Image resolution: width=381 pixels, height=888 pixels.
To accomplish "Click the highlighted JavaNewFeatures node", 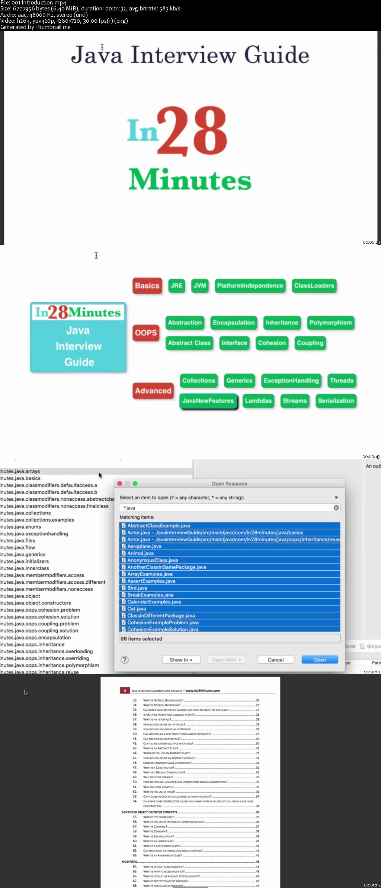I will click(x=208, y=401).
